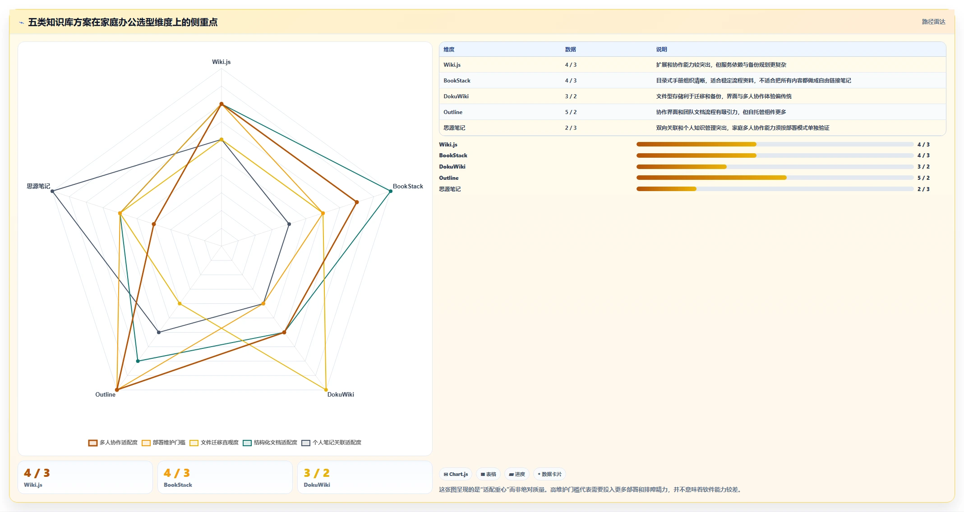This screenshot has width=964, height=512.
Task: Click the Outline description about 协作界面
Action: click(721, 112)
